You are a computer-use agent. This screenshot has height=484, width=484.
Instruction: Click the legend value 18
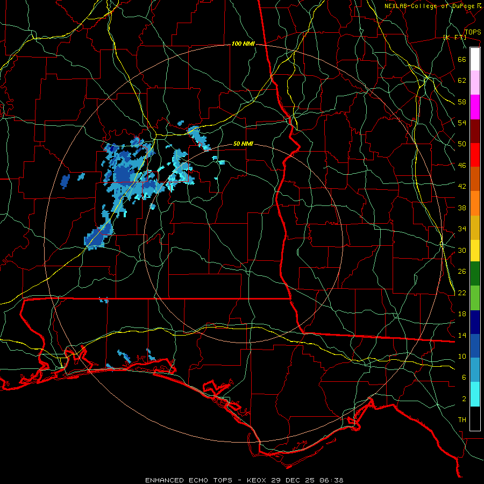[462, 314]
